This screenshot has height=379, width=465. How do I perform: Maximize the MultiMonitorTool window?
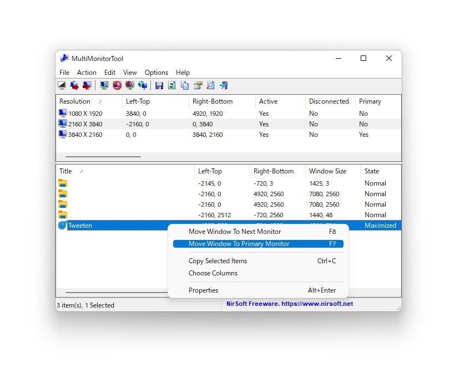click(x=363, y=58)
